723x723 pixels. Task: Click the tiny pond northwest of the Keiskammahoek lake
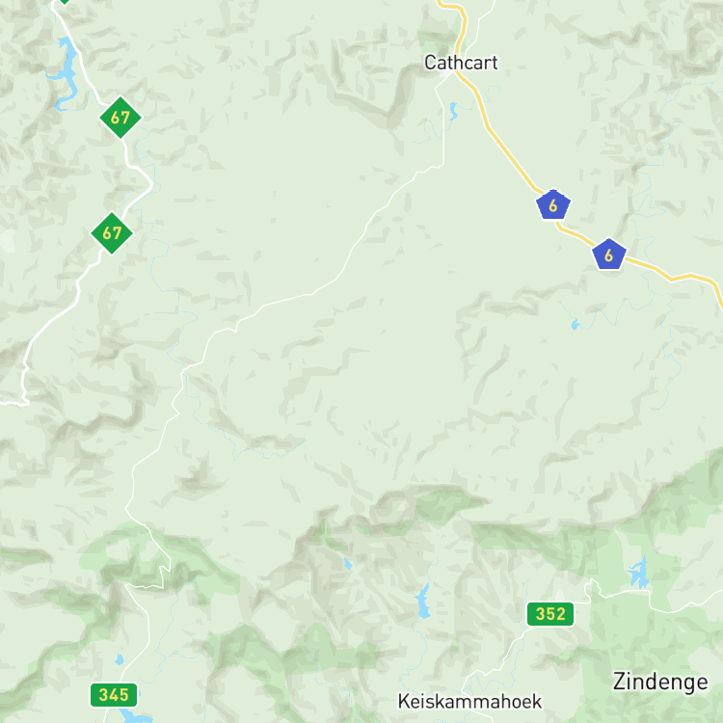pos(348,564)
